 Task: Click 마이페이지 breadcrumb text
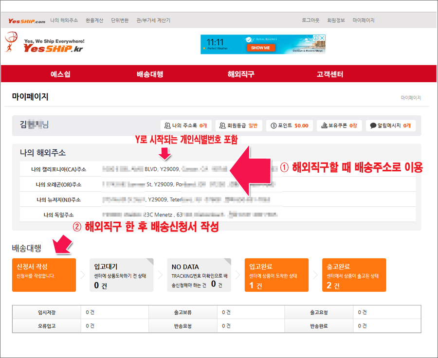tap(411, 98)
